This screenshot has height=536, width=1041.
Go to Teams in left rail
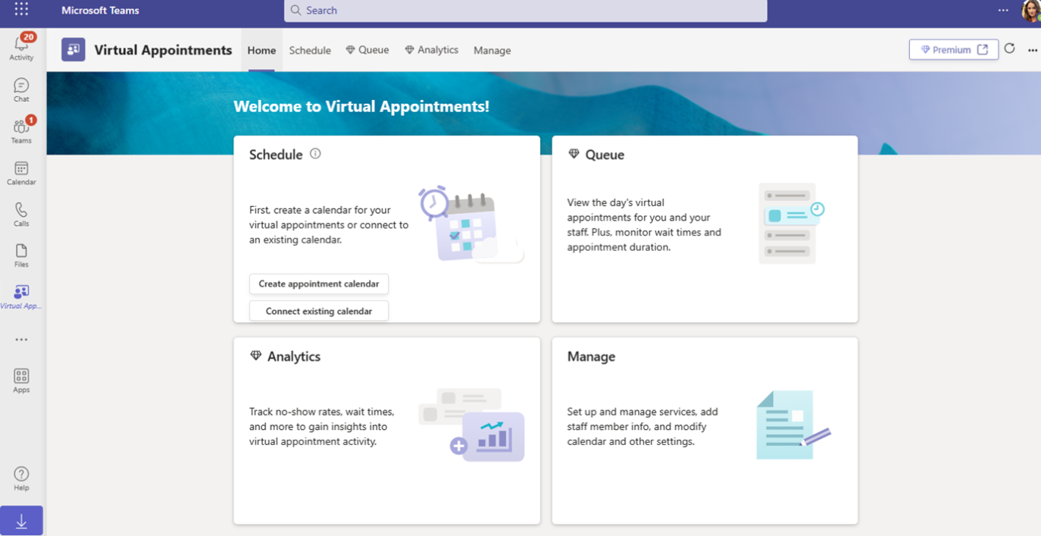[21, 130]
